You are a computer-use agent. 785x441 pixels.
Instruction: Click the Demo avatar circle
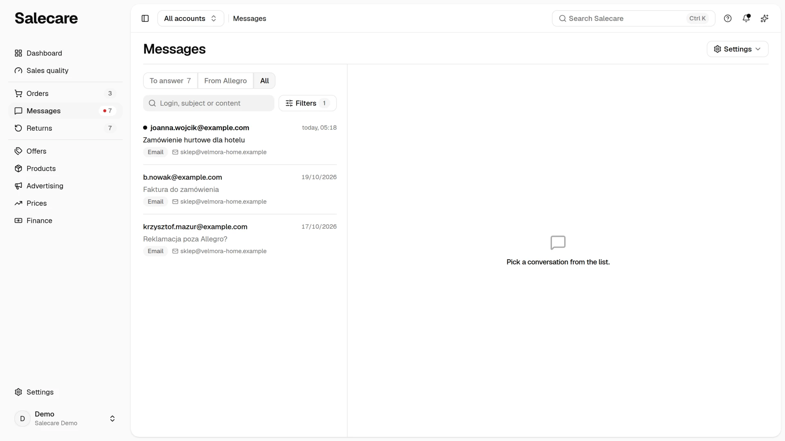coord(22,419)
